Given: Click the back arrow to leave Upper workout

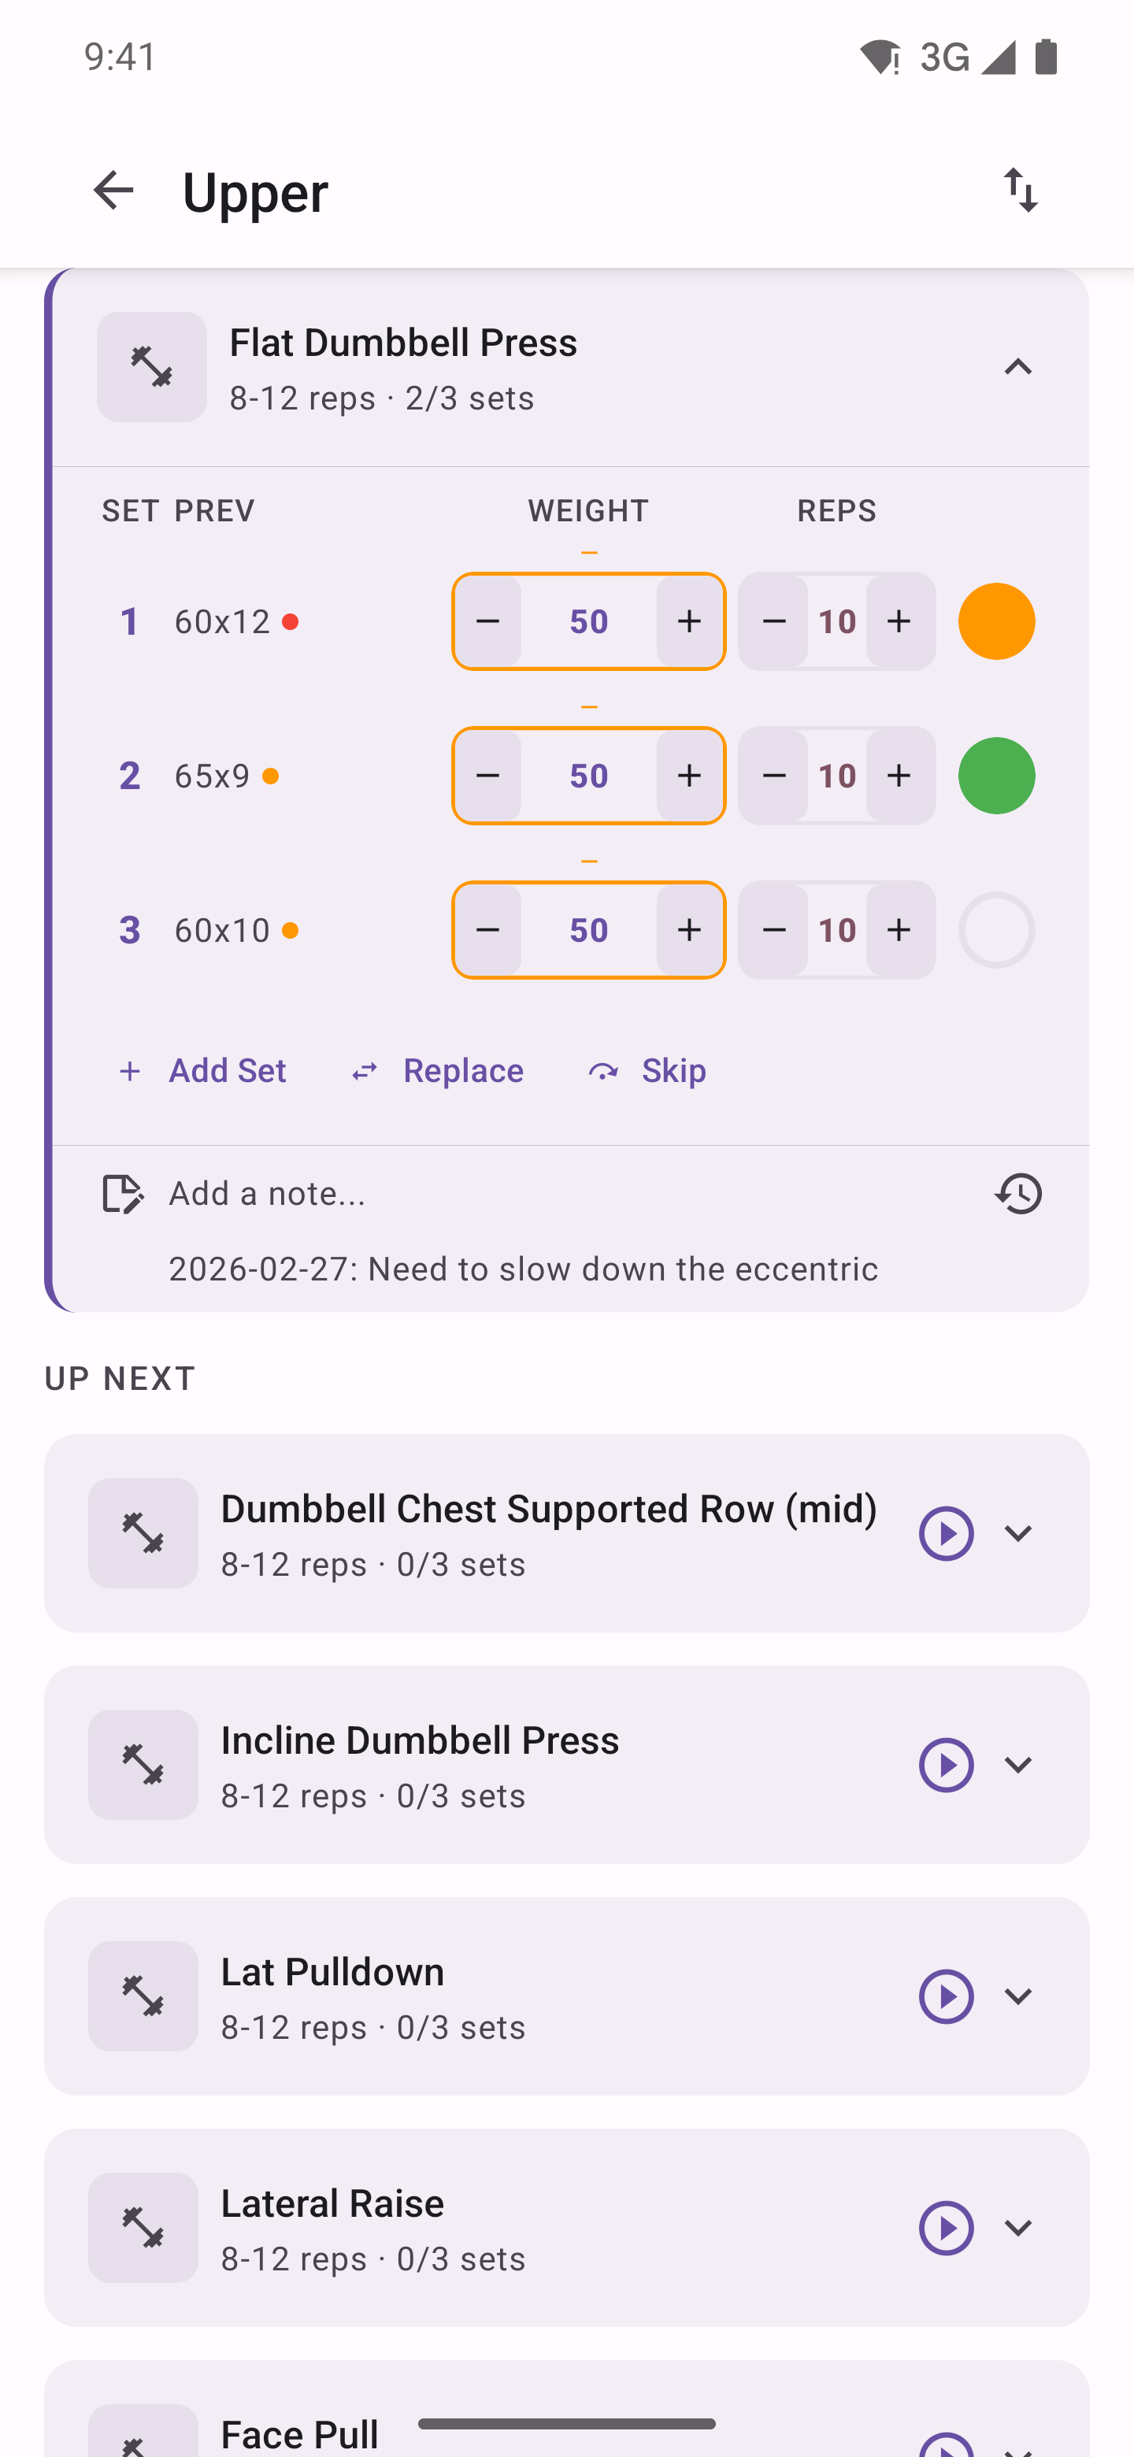Looking at the screenshot, I should (113, 190).
